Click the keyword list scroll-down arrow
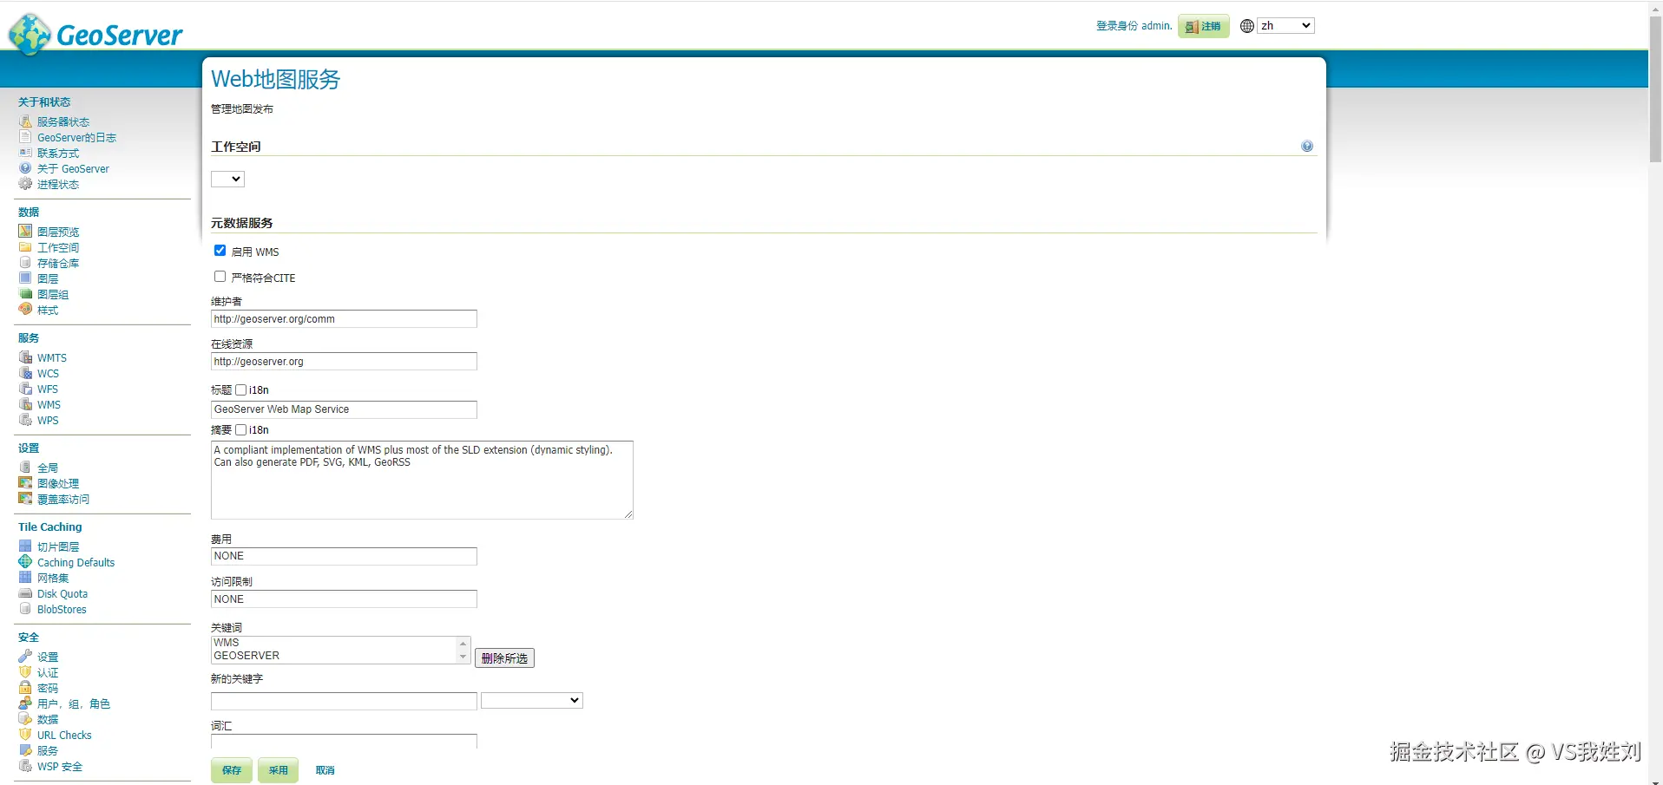Viewport: 1663px width, 785px height. tap(463, 657)
